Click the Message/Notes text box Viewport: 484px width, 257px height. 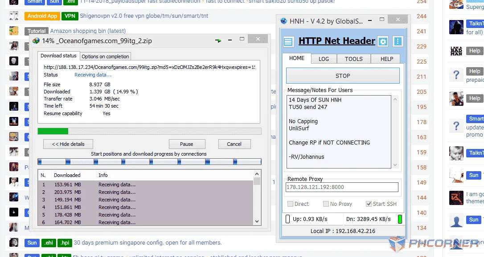click(x=339, y=132)
